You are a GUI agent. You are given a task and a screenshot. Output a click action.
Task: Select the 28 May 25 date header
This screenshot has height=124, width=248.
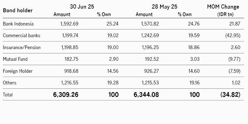pos(164,7)
